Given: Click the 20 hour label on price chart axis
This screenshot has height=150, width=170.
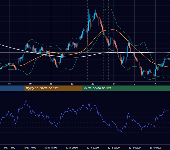Looking at the screenshot, I should [x=72, y=84].
